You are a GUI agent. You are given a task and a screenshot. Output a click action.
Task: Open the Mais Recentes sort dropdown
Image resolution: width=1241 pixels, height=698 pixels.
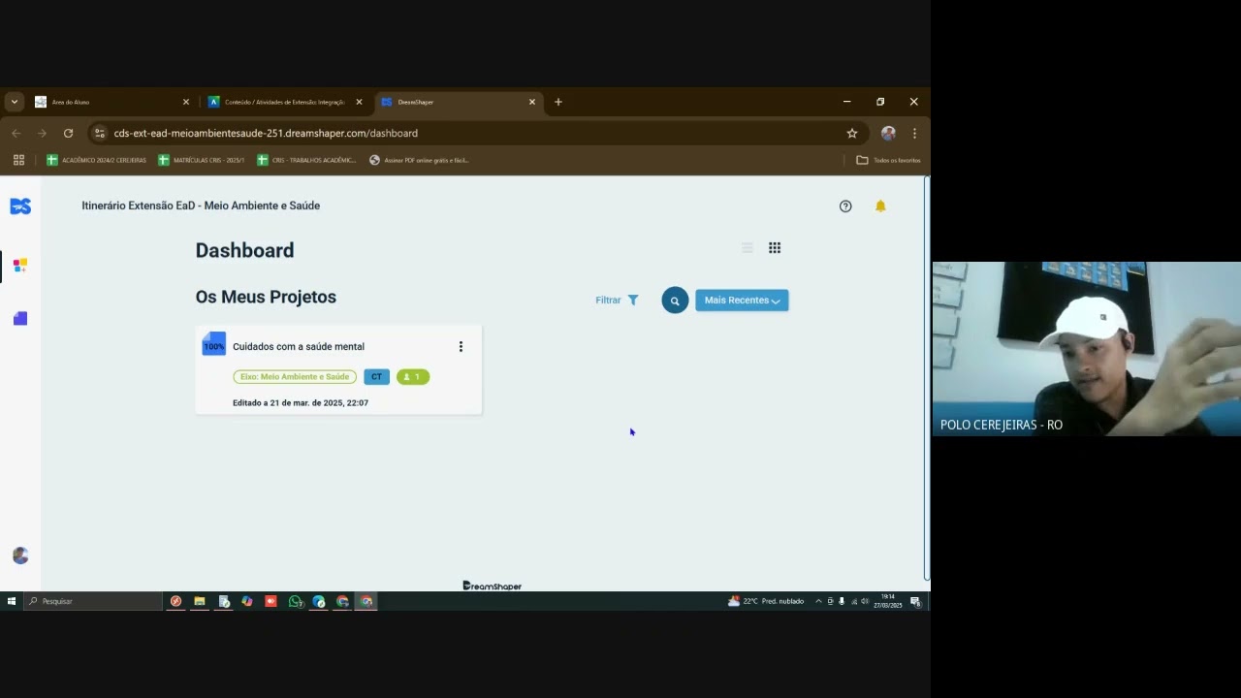pyautogui.click(x=742, y=301)
